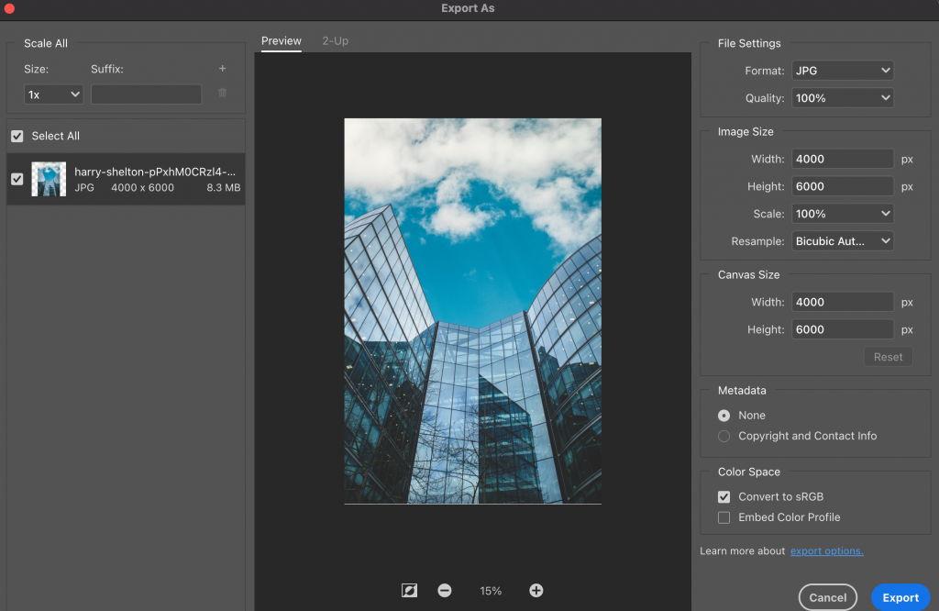Click the Image Size Width field

[843, 160]
